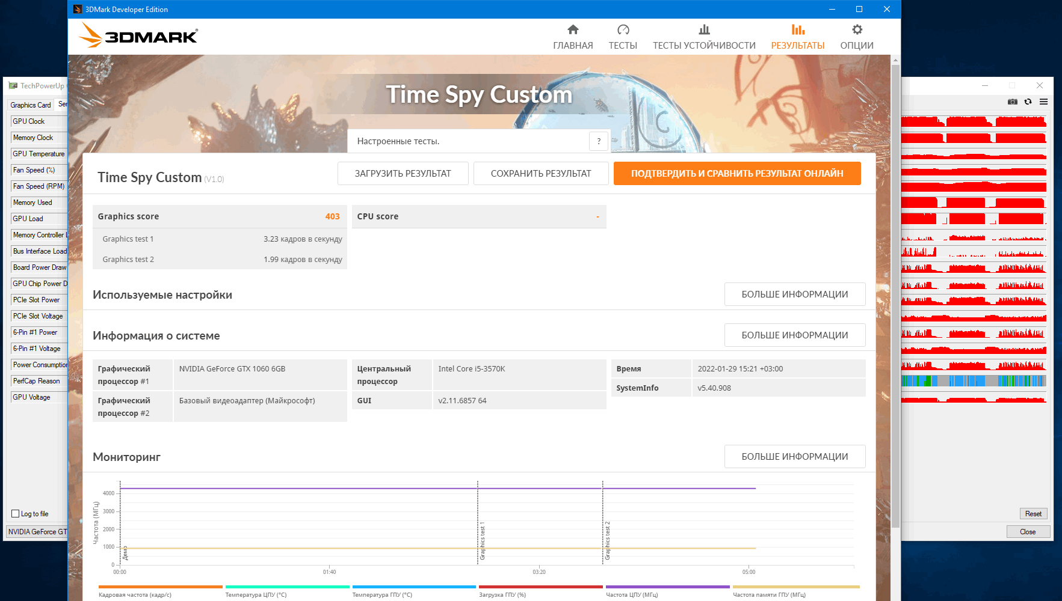This screenshot has width=1062, height=601.
Task: Click the GPU Clock red graph in GPU-Z
Action: 974,121
